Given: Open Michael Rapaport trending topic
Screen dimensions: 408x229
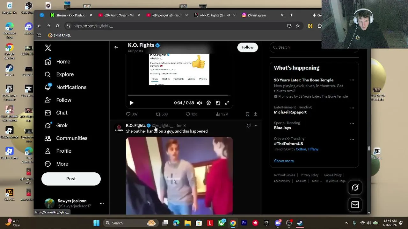Looking at the screenshot, I should 290,112.
